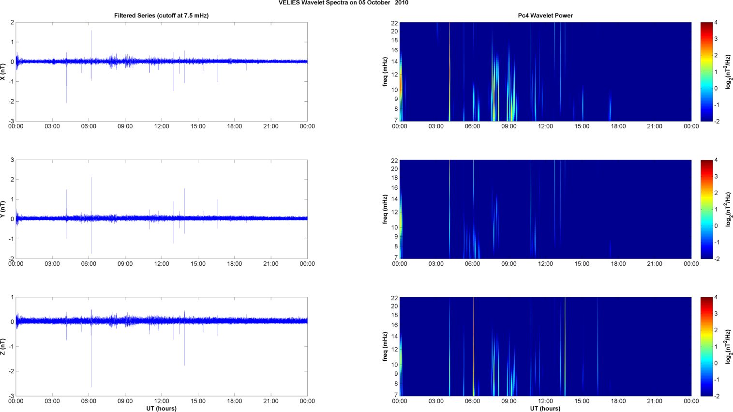Click 12:00 tick under the Z series plot

coord(162,401)
